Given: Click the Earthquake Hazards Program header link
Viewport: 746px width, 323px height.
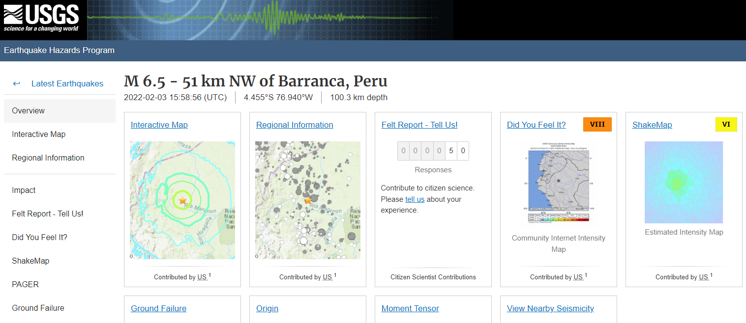Looking at the screenshot, I should pyautogui.click(x=59, y=50).
